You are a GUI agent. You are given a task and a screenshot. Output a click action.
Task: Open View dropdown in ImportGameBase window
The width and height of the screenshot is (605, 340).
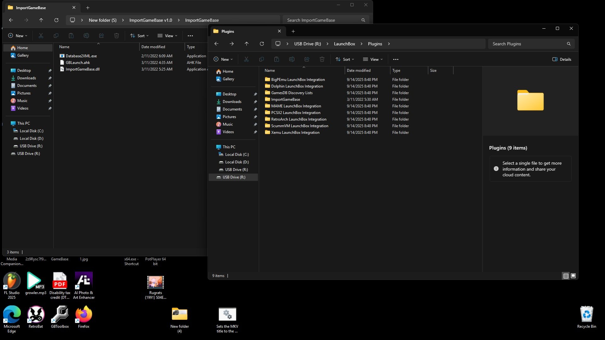(x=167, y=36)
